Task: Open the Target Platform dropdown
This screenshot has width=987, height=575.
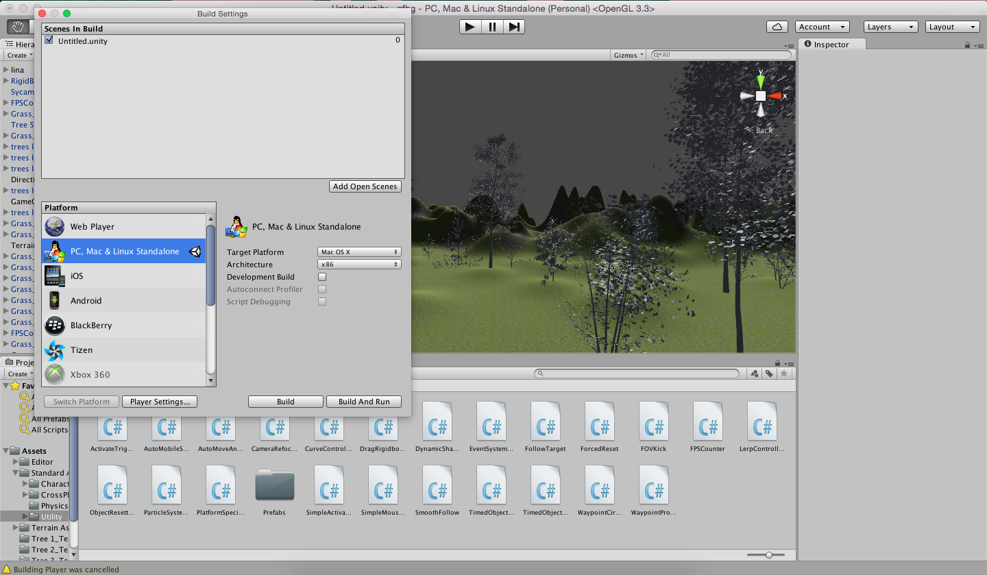Action: [x=358, y=252]
